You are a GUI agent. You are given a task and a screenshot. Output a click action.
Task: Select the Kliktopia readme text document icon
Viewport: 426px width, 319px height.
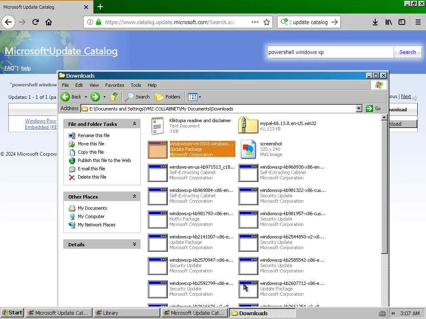tap(158, 126)
